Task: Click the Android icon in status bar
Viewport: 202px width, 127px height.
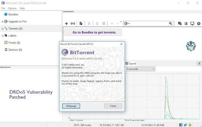Action: coord(190,125)
